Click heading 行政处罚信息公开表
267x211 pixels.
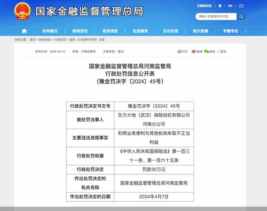pyautogui.click(x=130, y=74)
